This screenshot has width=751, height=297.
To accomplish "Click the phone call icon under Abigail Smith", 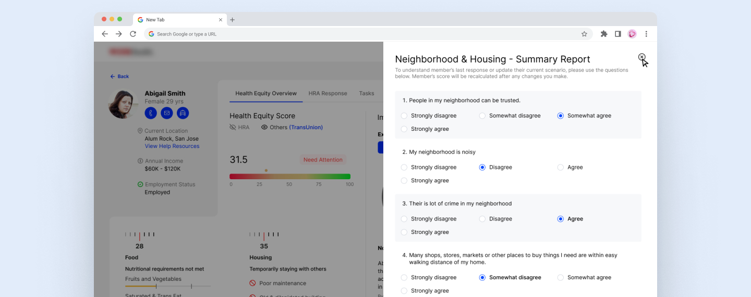I will click(151, 113).
